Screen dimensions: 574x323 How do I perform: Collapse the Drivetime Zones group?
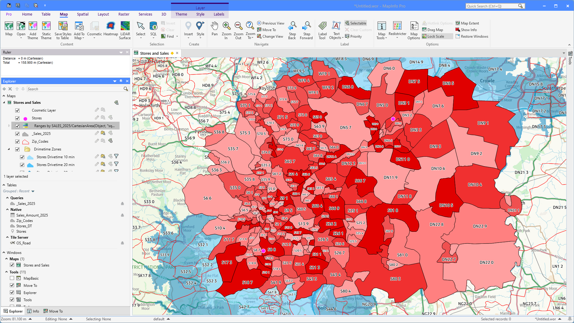[x=9, y=149]
